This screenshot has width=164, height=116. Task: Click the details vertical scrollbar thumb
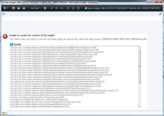140,66
